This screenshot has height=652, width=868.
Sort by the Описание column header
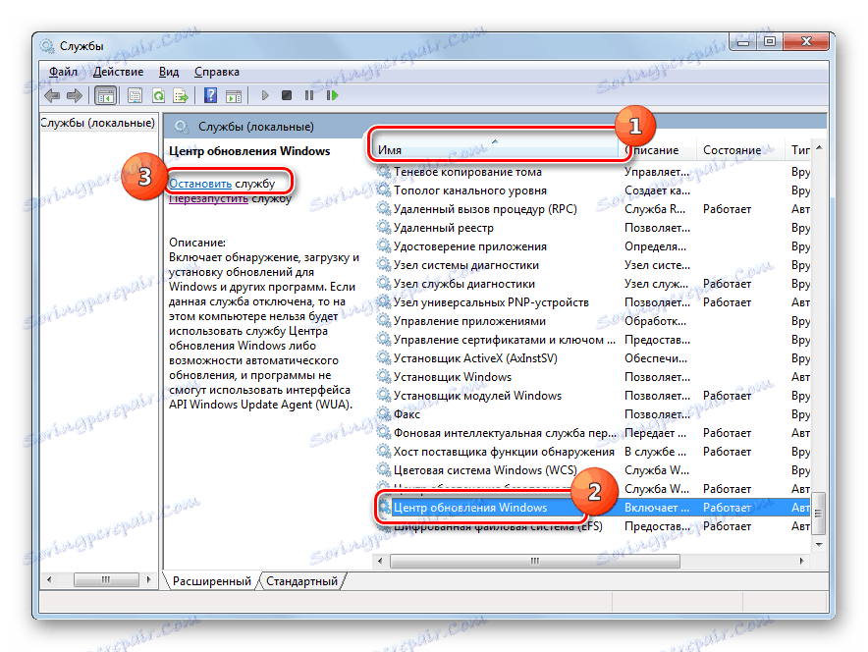coord(656,150)
